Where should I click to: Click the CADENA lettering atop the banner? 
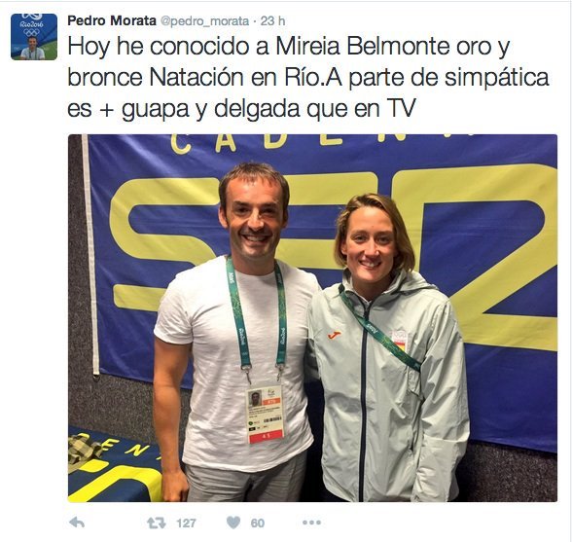(321, 142)
